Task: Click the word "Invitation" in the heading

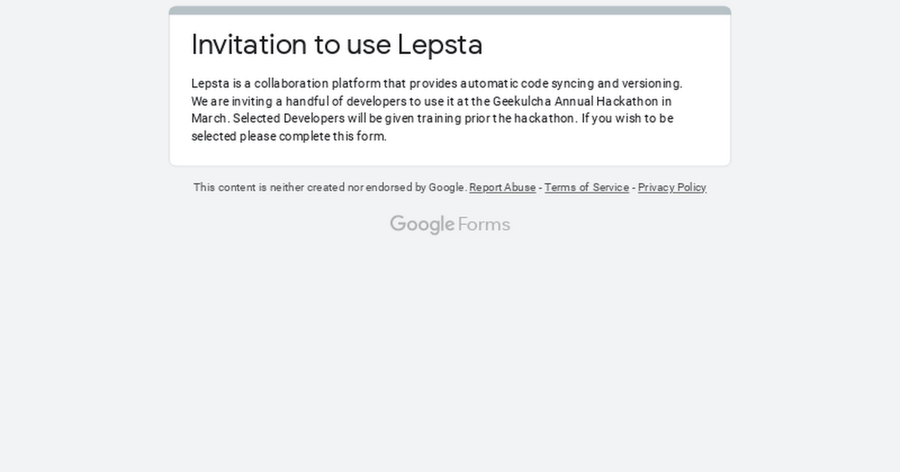Action: (x=248, y=44)
